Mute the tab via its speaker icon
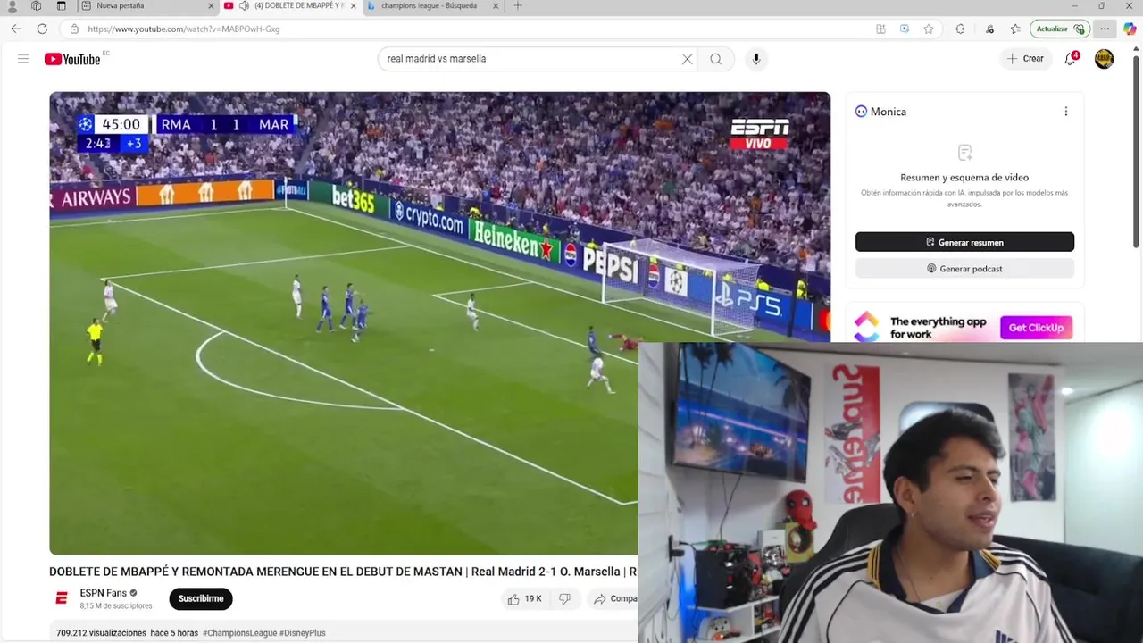 pos(244,6)
